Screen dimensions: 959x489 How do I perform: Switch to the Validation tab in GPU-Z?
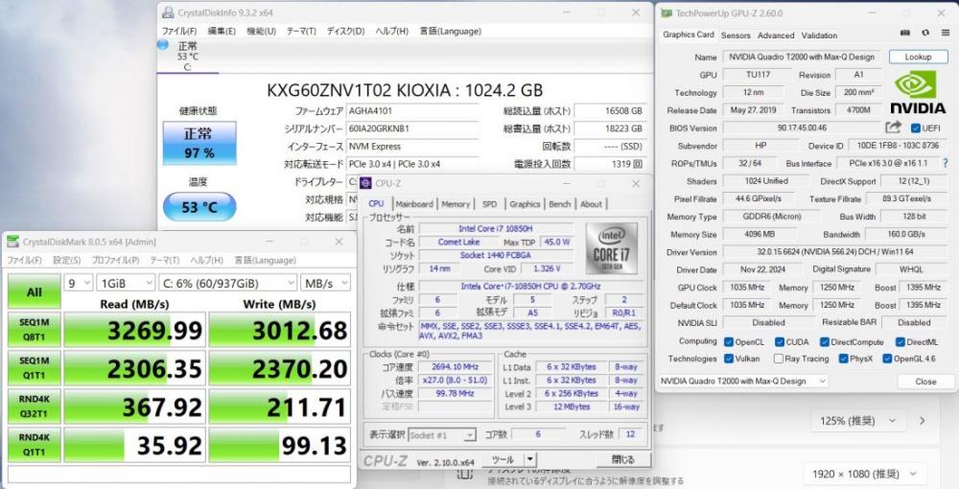819,35
